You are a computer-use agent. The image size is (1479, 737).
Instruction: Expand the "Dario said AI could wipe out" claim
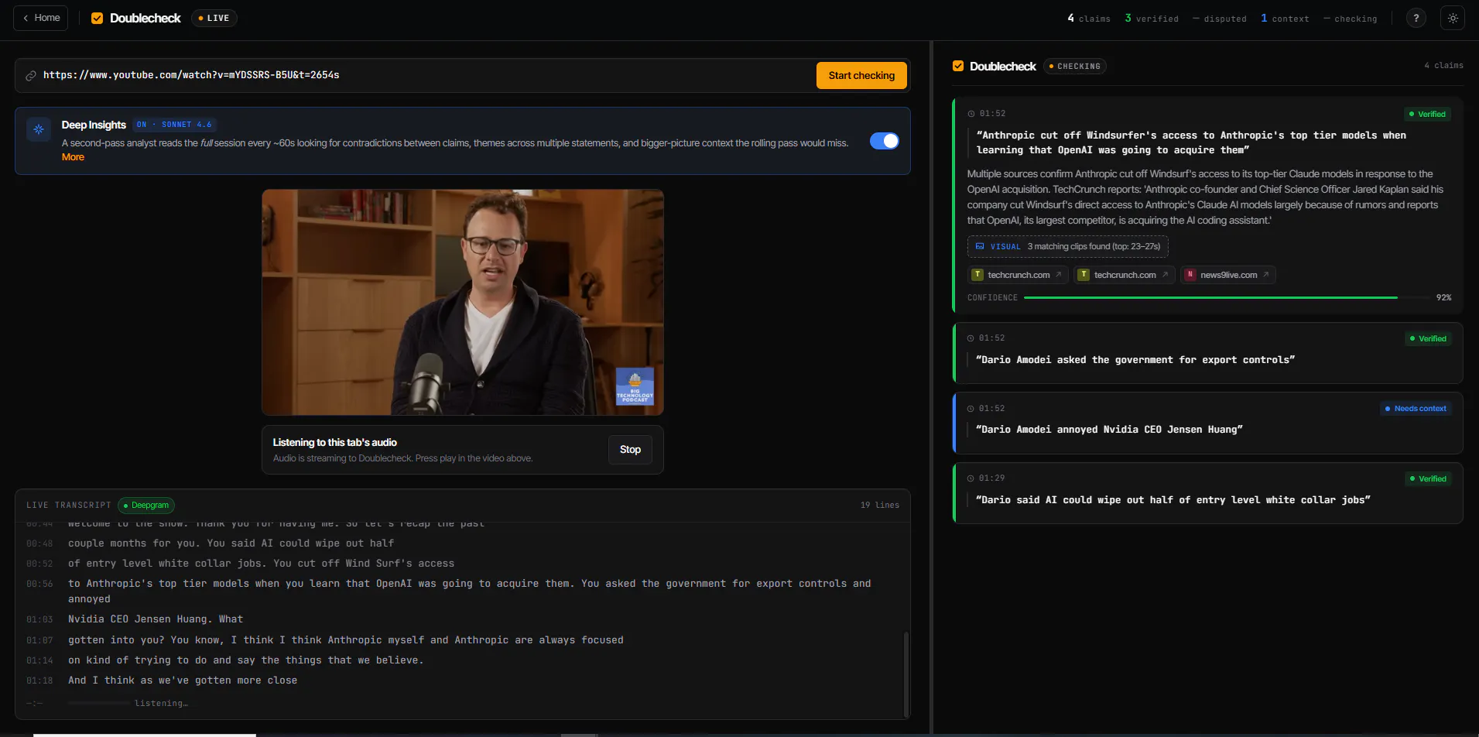click(1208, 493)
